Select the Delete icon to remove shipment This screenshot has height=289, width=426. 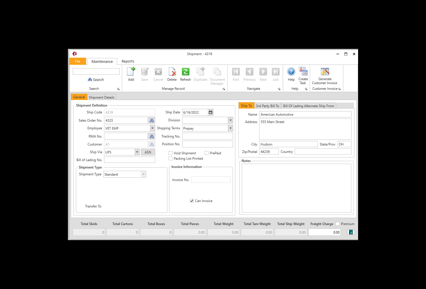point(172,74)
